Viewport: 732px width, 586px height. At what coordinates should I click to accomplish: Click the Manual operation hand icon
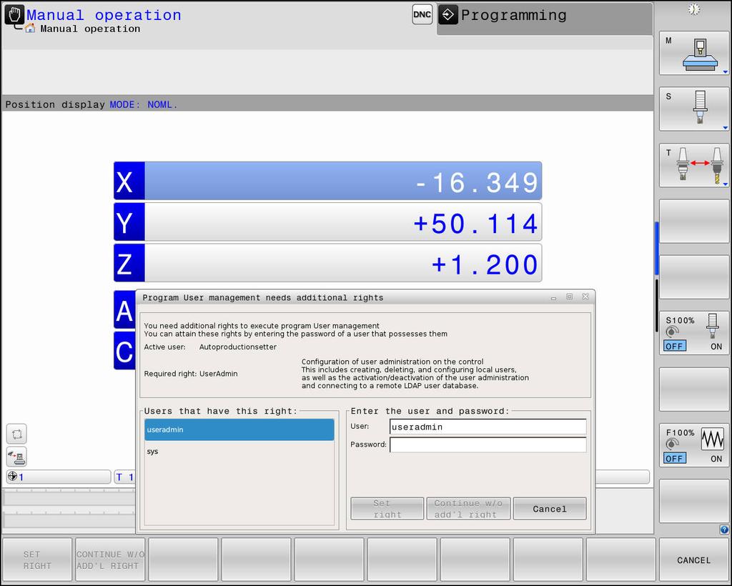pos(14,15)
